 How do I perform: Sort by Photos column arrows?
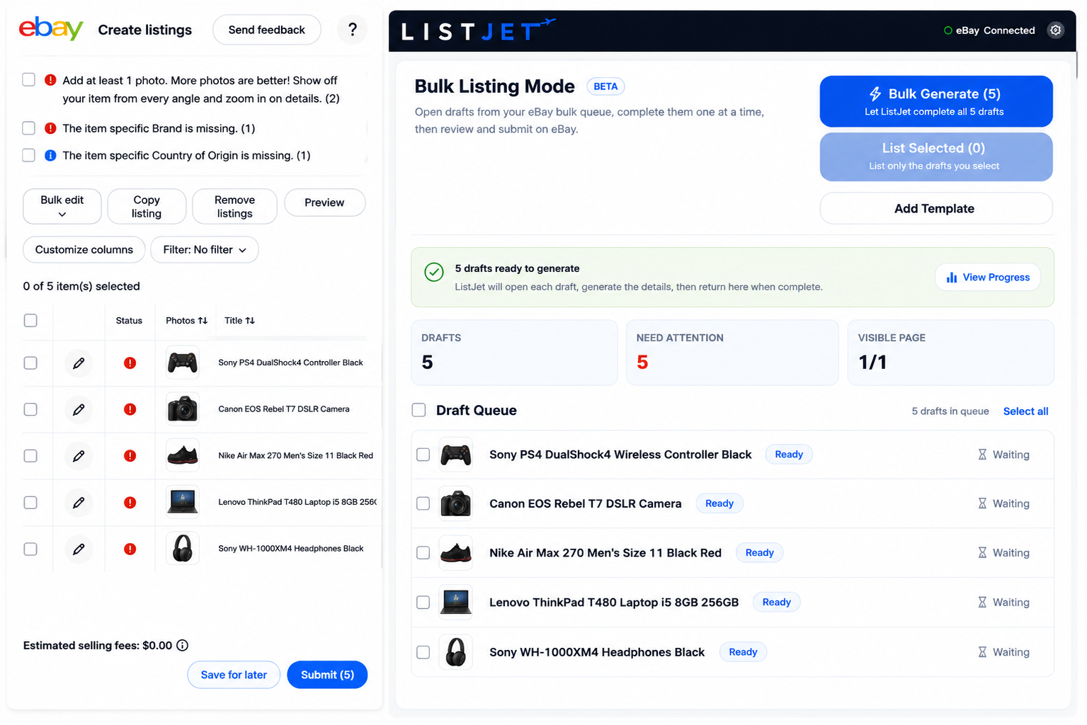coord(203,321)
